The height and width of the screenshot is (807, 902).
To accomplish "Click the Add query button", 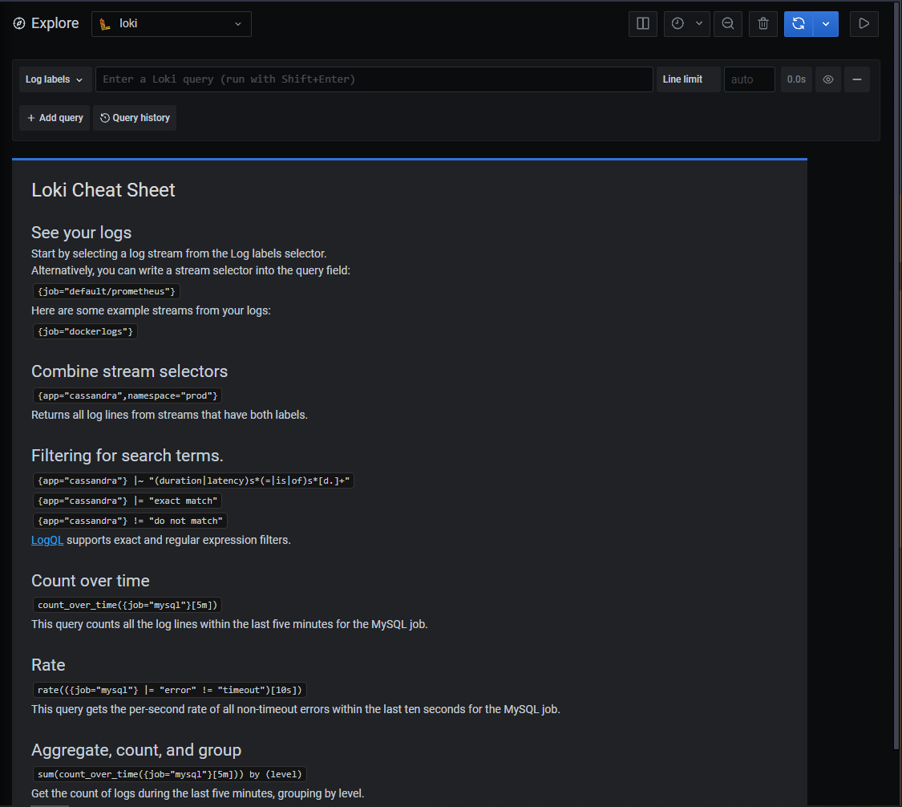I will pos(55,118).
